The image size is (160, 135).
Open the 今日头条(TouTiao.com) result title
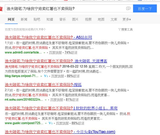tap(60, 132)
